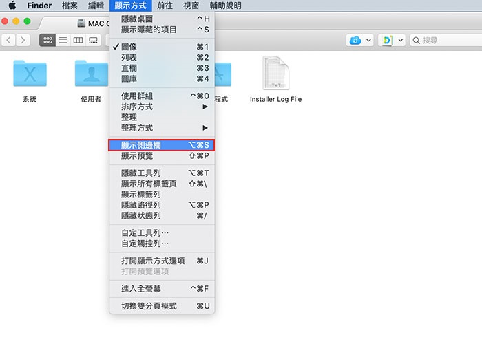Switch to list view in toolbar
This screenshot has width=482, height=337.
[63, 41]
